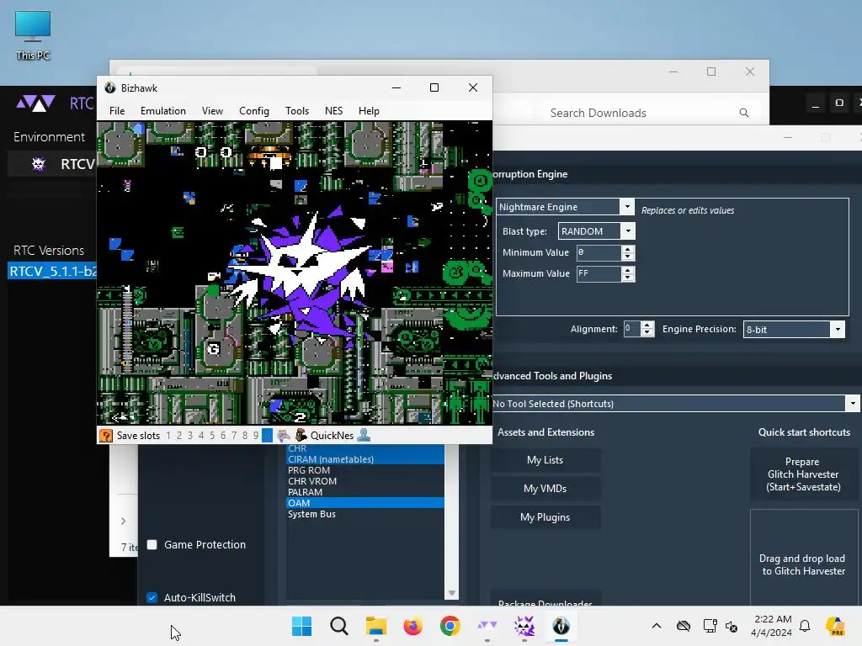862x646 pixels.
Task: Select the PRG ROM memory domain
Action: [x=365, y=470]
